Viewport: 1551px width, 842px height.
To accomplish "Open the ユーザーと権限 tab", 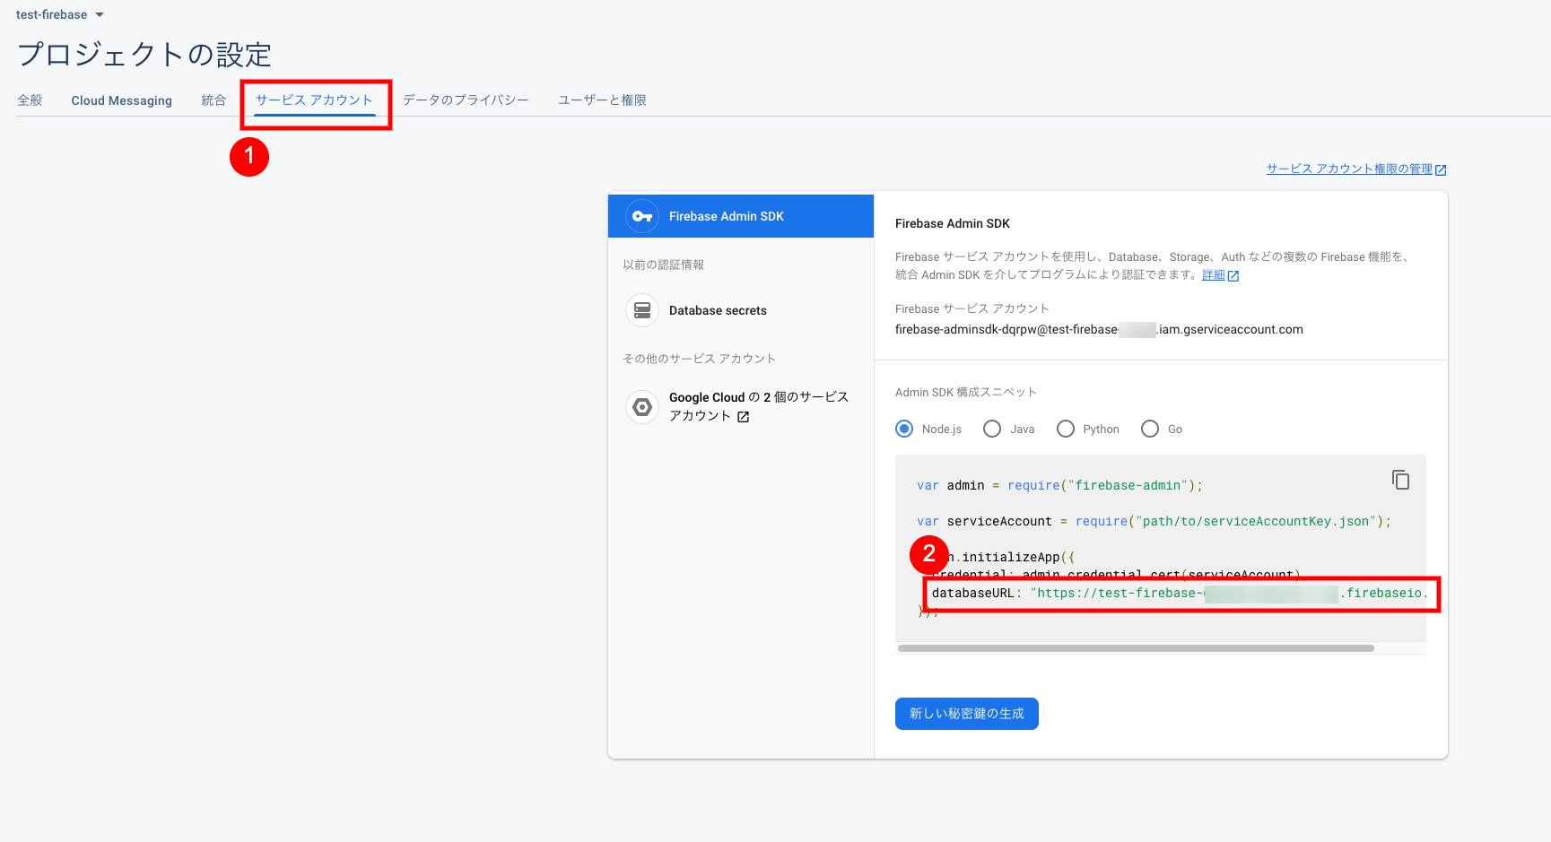I will click(x=602, y=100).
